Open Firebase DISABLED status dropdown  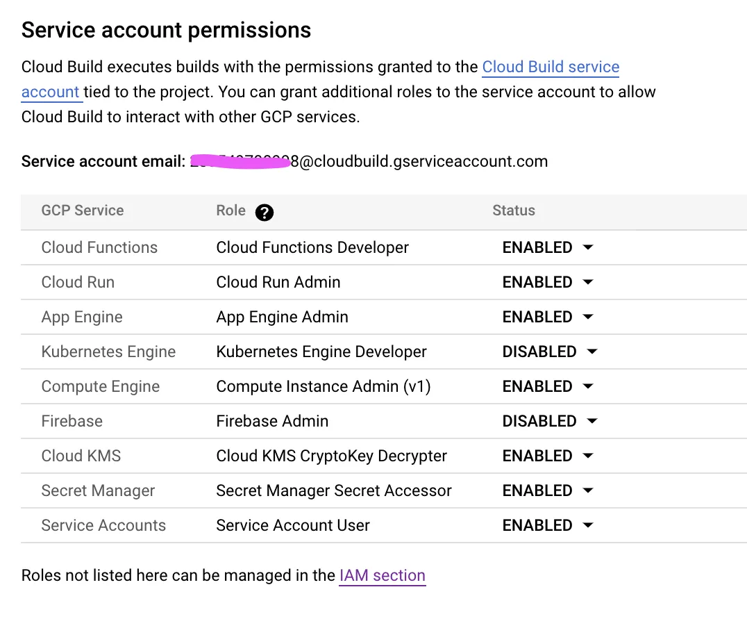click(550, 421)
